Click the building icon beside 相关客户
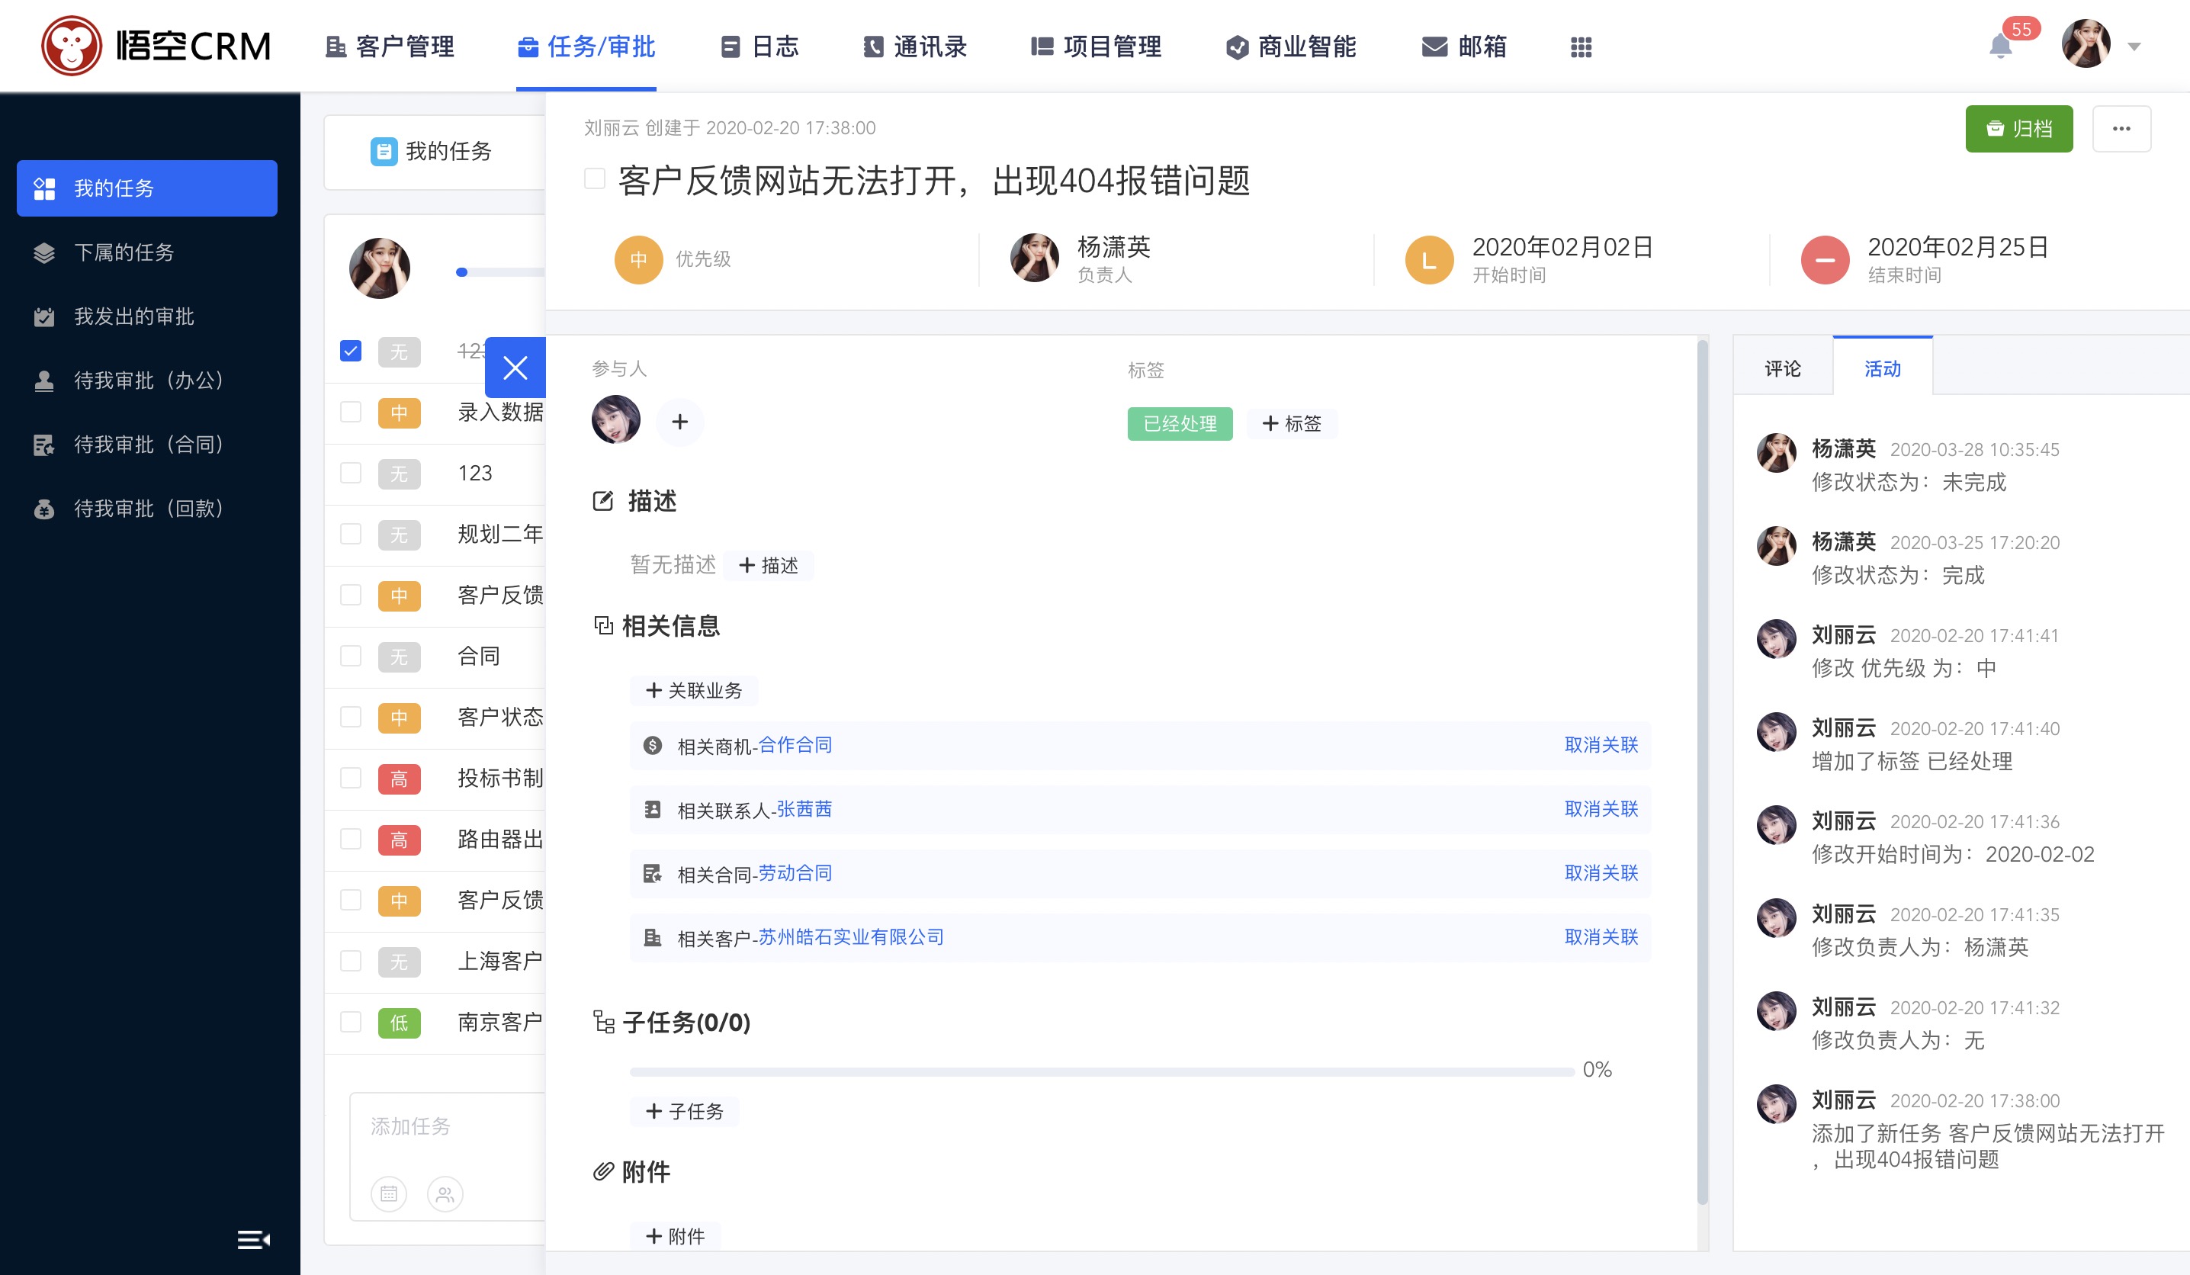The image size is (2190, 1275). 653,937
